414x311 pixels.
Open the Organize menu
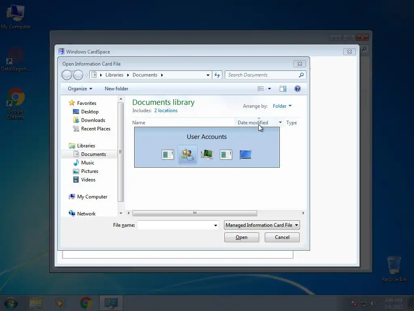coord(80,89)
